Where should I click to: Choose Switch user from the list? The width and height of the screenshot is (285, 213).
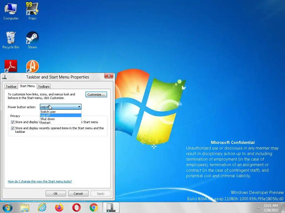click(x=60, y=112)
